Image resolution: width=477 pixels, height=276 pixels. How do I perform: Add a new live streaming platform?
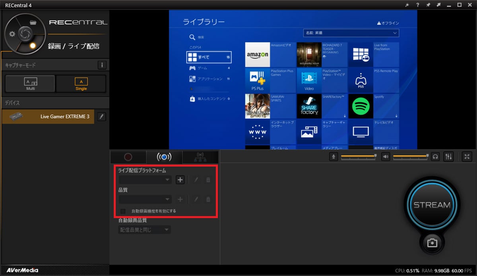click(x=180, y=180)
